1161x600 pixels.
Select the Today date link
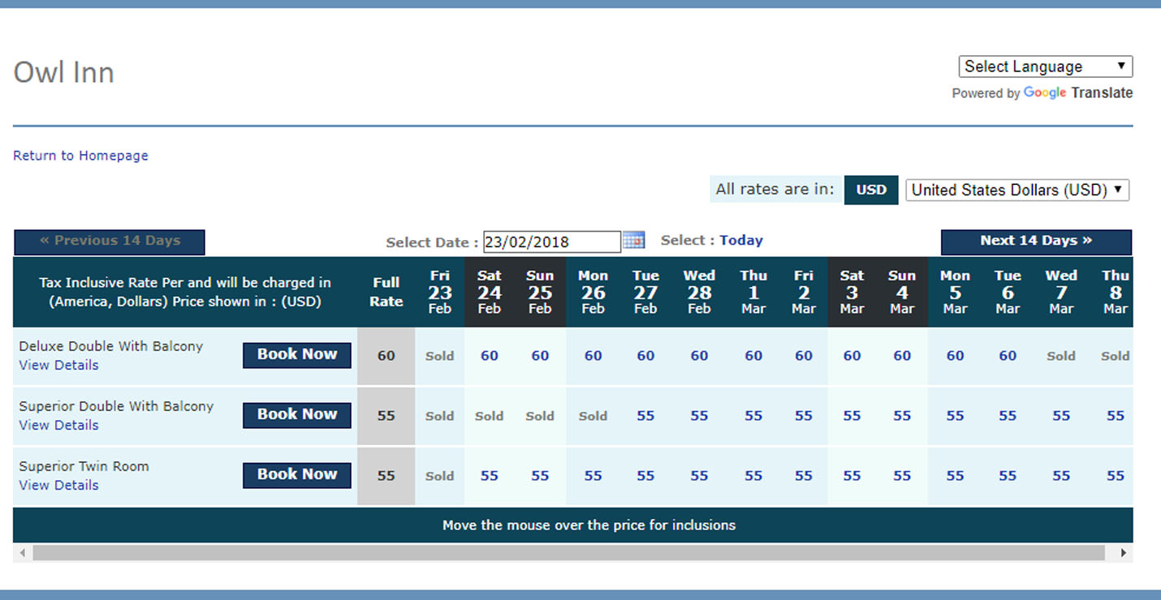click(x=740, y=241)
